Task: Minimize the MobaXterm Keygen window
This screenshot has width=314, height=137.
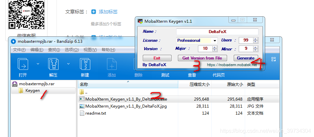Action: click(233, 20)
